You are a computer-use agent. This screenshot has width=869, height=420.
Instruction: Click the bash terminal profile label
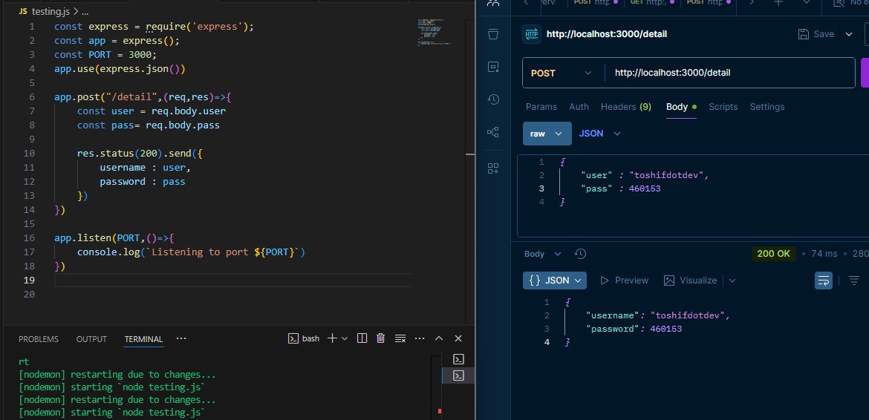point(304,338)
